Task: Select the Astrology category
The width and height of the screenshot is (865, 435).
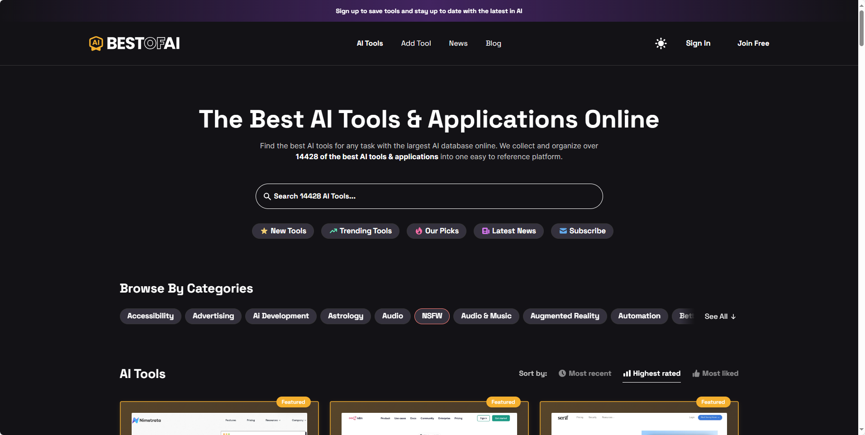Action: coord(346,316)
